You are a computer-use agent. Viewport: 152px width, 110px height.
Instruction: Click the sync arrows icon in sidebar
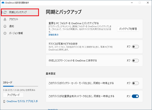click(x=5, y=12)
